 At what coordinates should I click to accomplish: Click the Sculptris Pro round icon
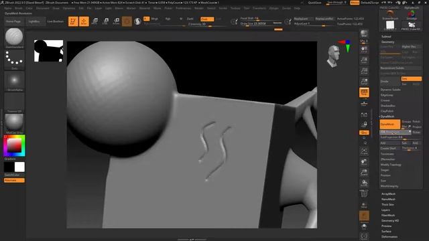[x=137, y=21]
